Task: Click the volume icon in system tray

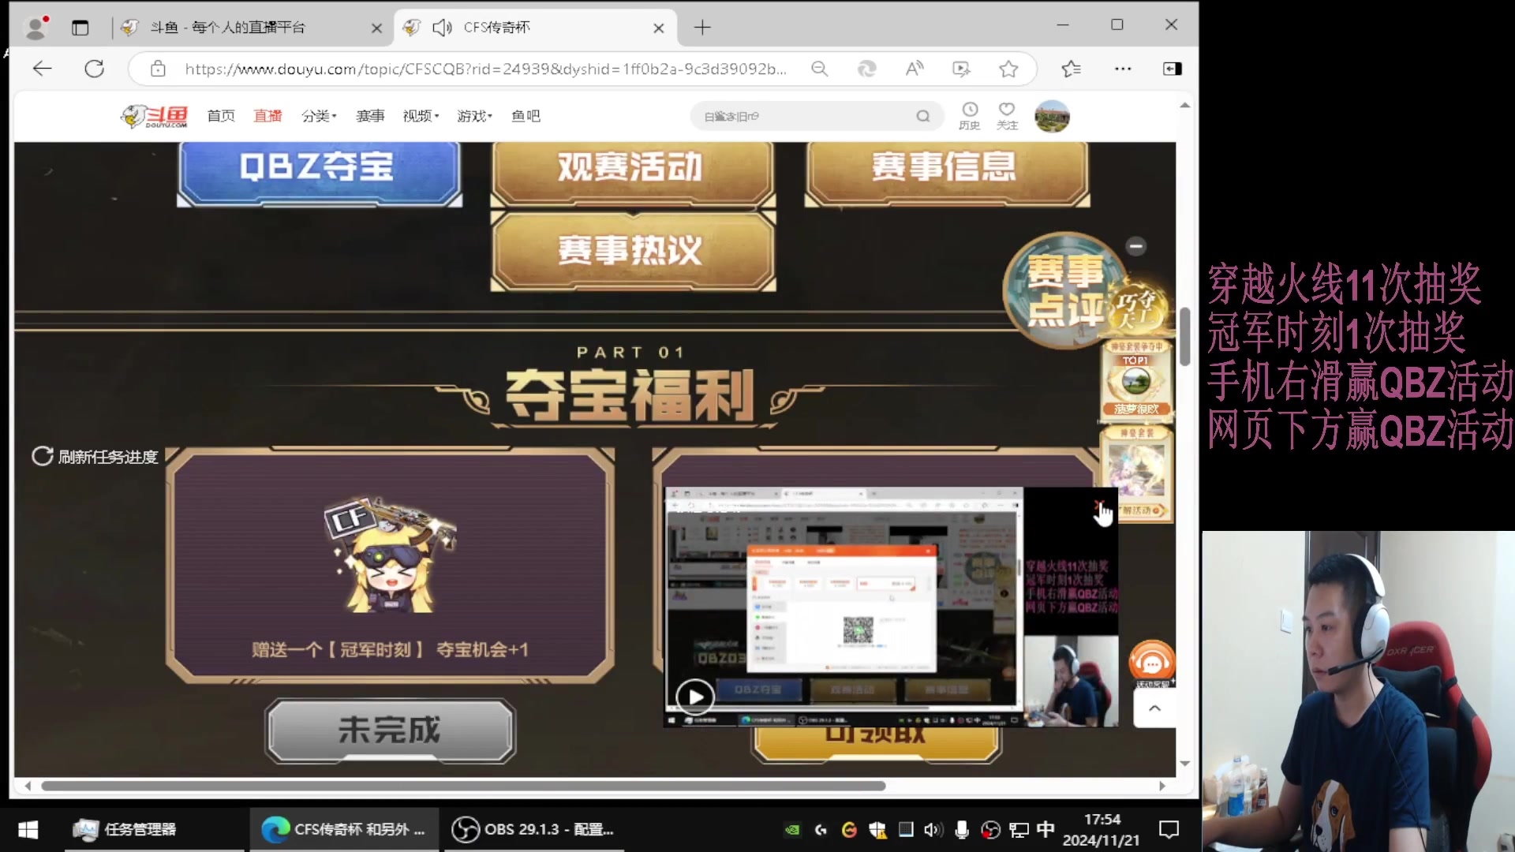Action: [x=933, y=829]
